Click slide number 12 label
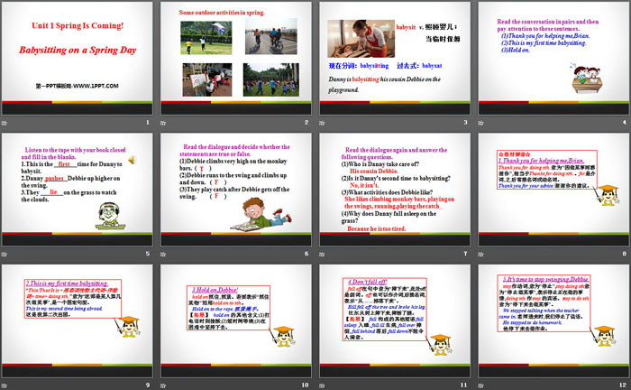 [x=623, y=385]
